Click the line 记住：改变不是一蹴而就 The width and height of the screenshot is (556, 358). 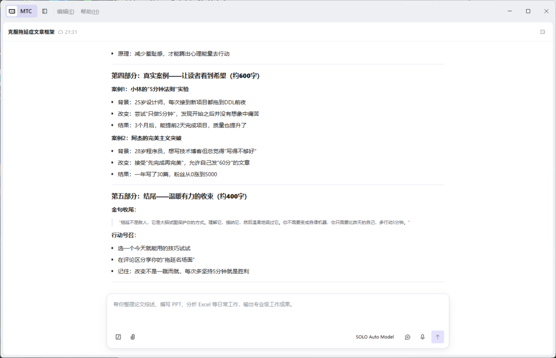[183, 271]
